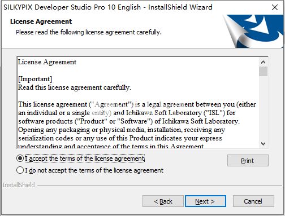This screenshot has width=285, height=216.
Task: Close the InstallShield Wizard window
Action: (275, 7)
